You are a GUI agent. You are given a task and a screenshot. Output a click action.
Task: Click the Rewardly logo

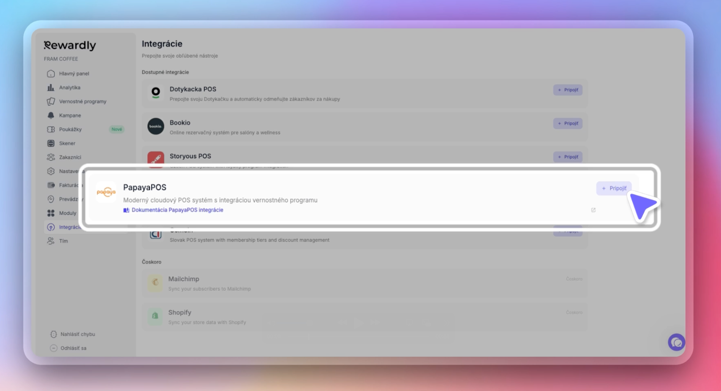pos(70,45)
